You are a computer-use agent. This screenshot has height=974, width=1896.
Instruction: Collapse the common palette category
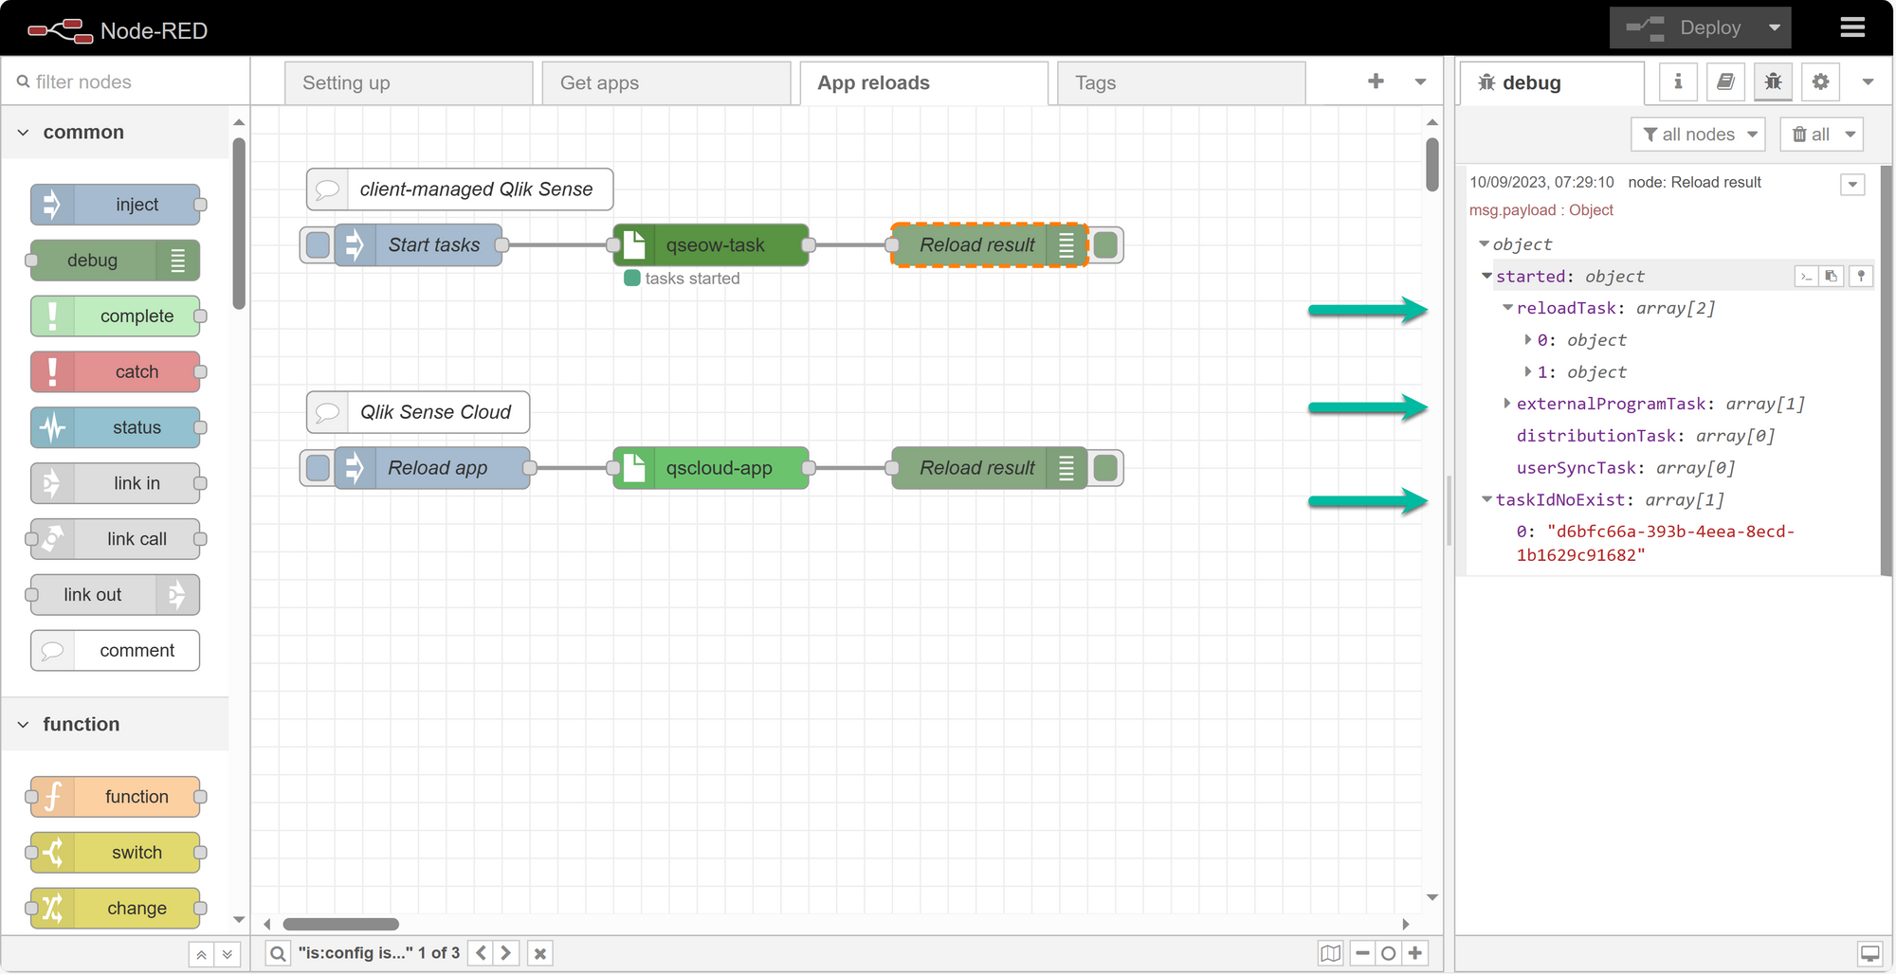(x=116, y=132)
